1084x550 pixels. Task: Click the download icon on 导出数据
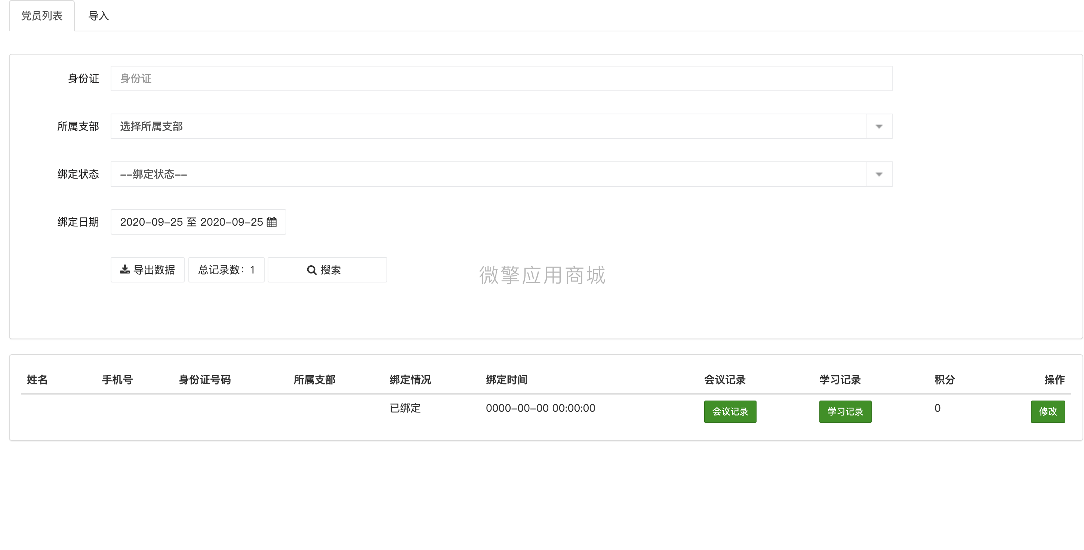pos(125,269)
